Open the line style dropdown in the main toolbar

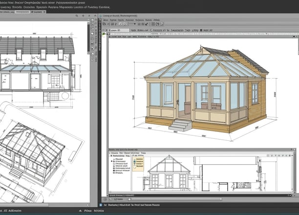click(x=132, y=24)
